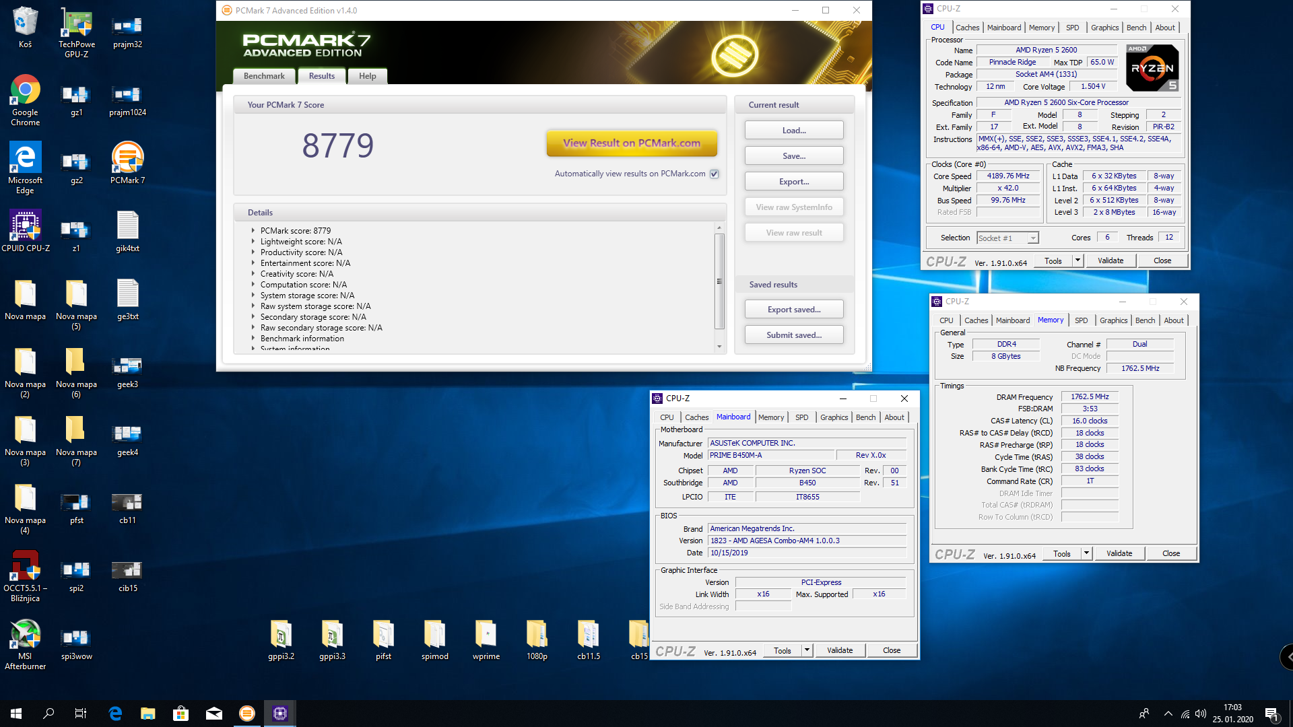Open the volume control tray icon

pyautogui.click(x=1201, y=714)
